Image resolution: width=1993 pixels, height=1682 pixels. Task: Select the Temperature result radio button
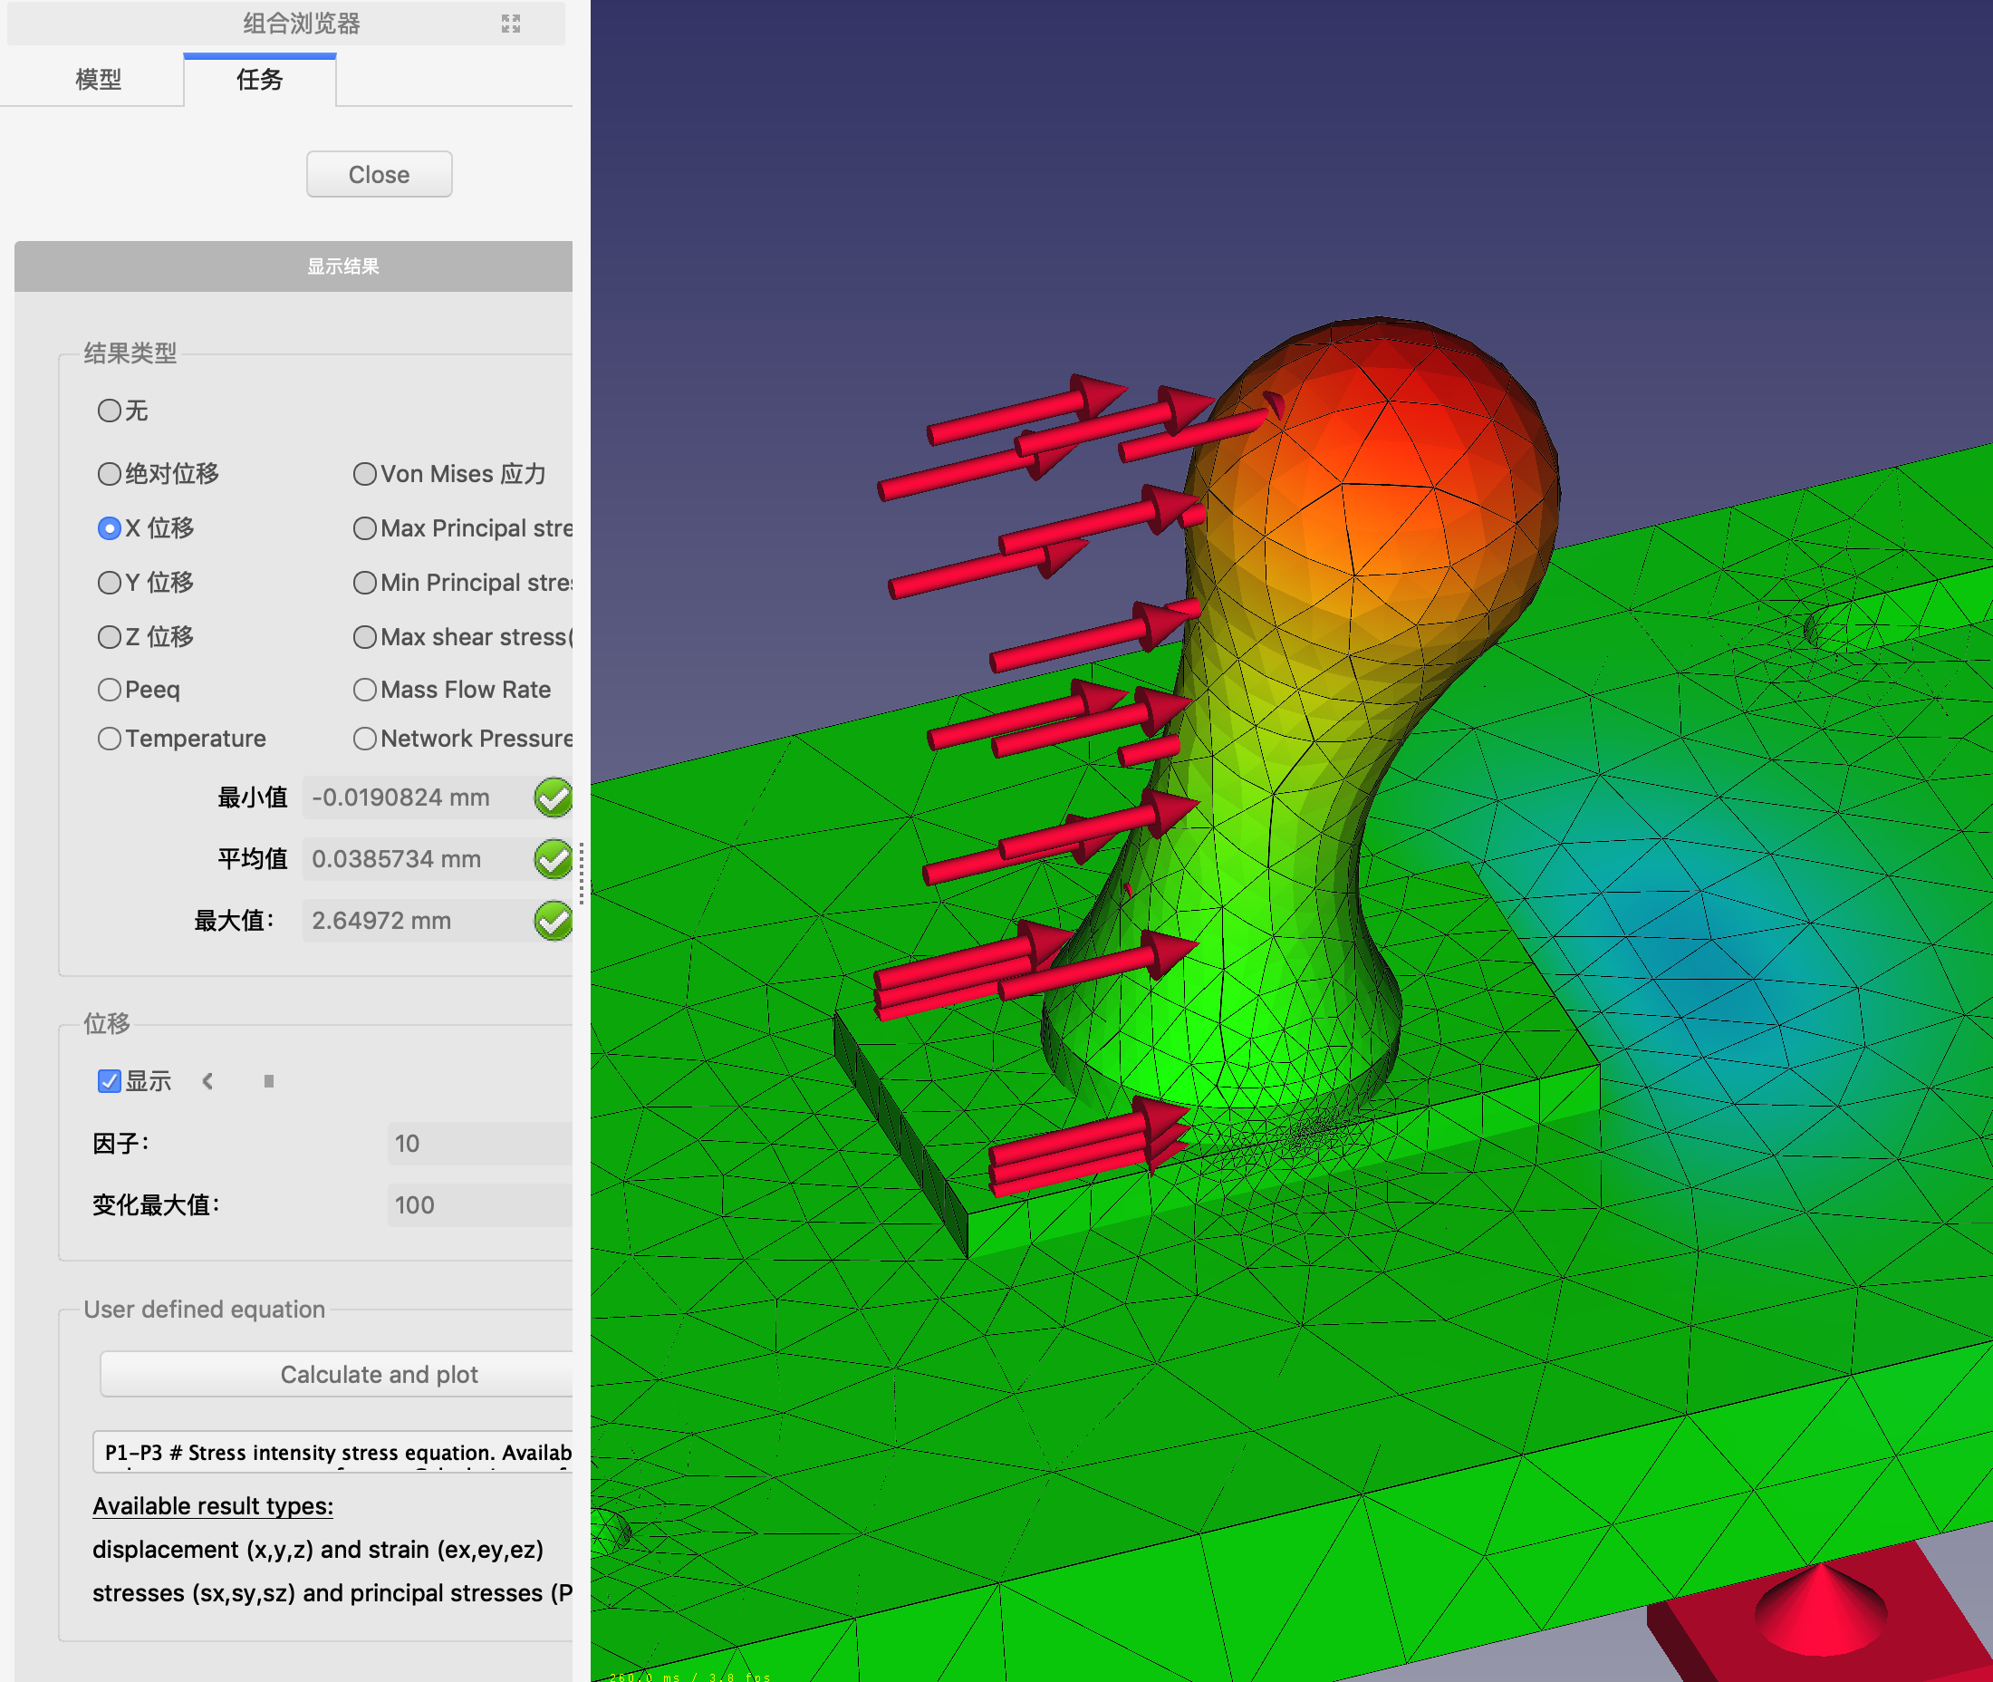[110, 739]
